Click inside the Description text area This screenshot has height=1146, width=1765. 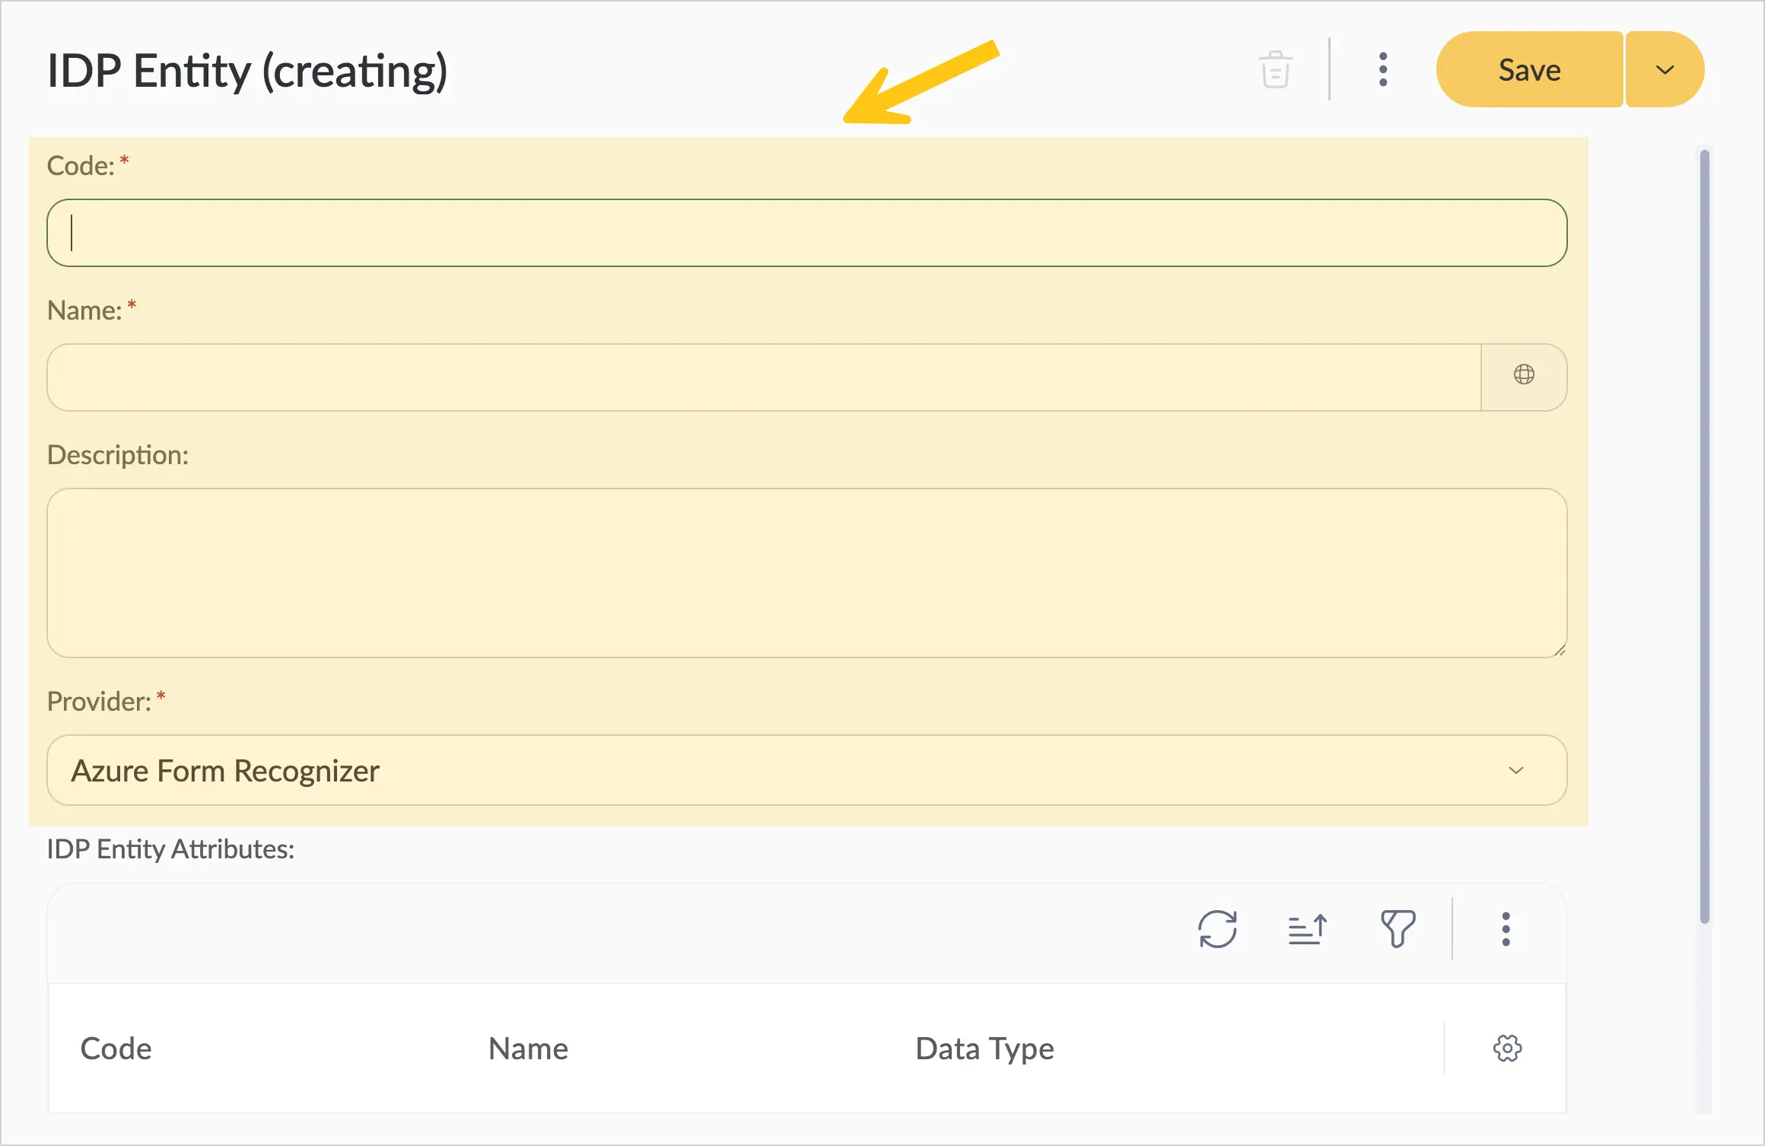(x=806, y=573)
